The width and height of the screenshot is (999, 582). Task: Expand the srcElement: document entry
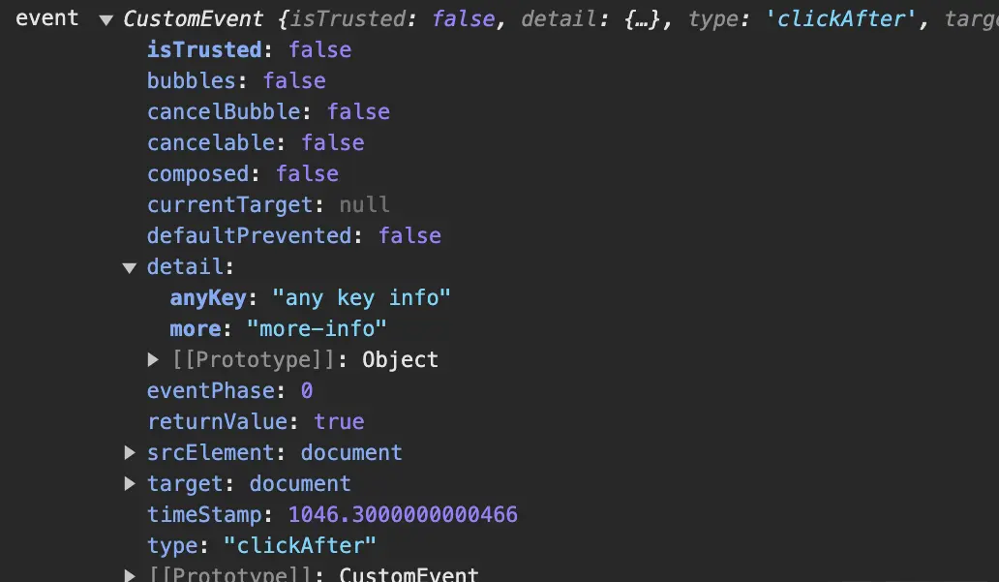tap(129, 452)
